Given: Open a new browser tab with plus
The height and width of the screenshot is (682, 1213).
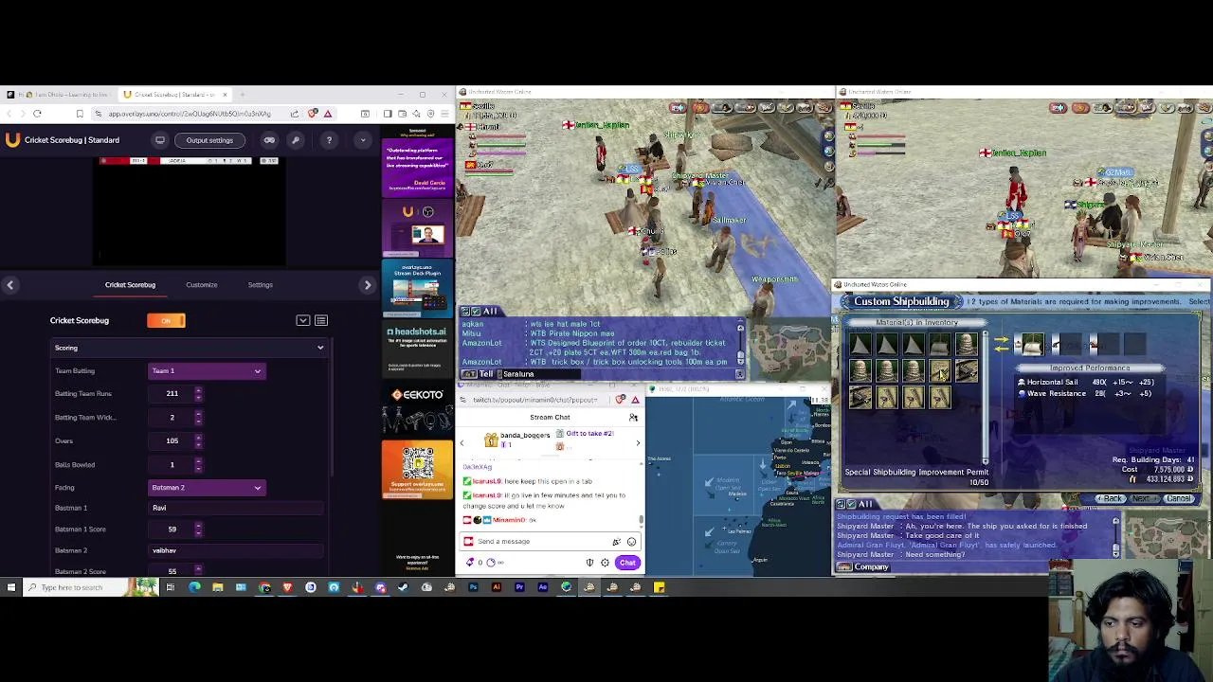Looking at the screenshot, I should 243,95.
